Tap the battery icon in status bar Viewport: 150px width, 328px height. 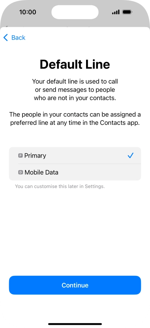[127, 12]
